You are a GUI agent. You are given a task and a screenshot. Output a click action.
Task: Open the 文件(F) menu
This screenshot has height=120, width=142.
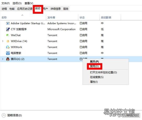(x=5, y=3)
